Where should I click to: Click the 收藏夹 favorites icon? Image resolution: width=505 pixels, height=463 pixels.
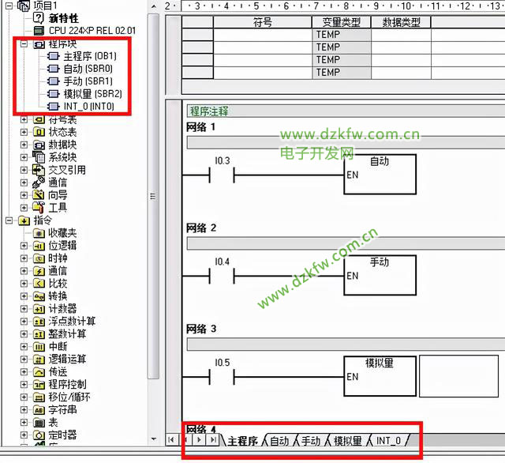(39, 233)
